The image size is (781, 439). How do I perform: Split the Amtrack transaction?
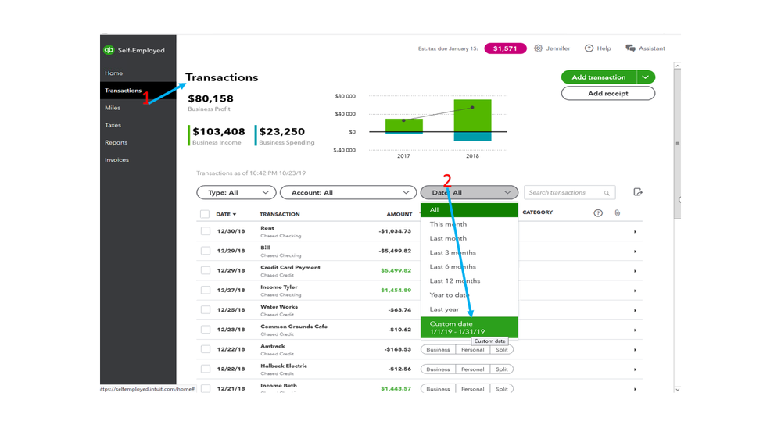502,350
